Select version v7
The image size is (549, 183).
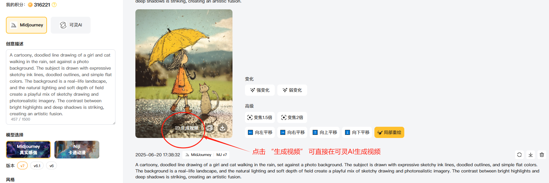(22, 166)
